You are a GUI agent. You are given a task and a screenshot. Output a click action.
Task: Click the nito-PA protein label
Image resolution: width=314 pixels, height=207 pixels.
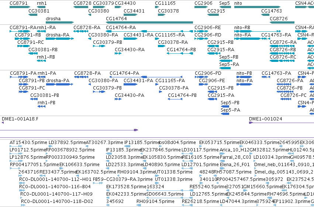pos(245,81)
